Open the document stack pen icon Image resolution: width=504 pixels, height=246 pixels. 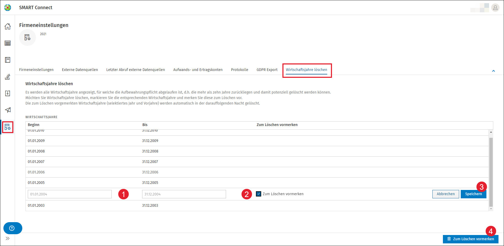tap(8, 77)
